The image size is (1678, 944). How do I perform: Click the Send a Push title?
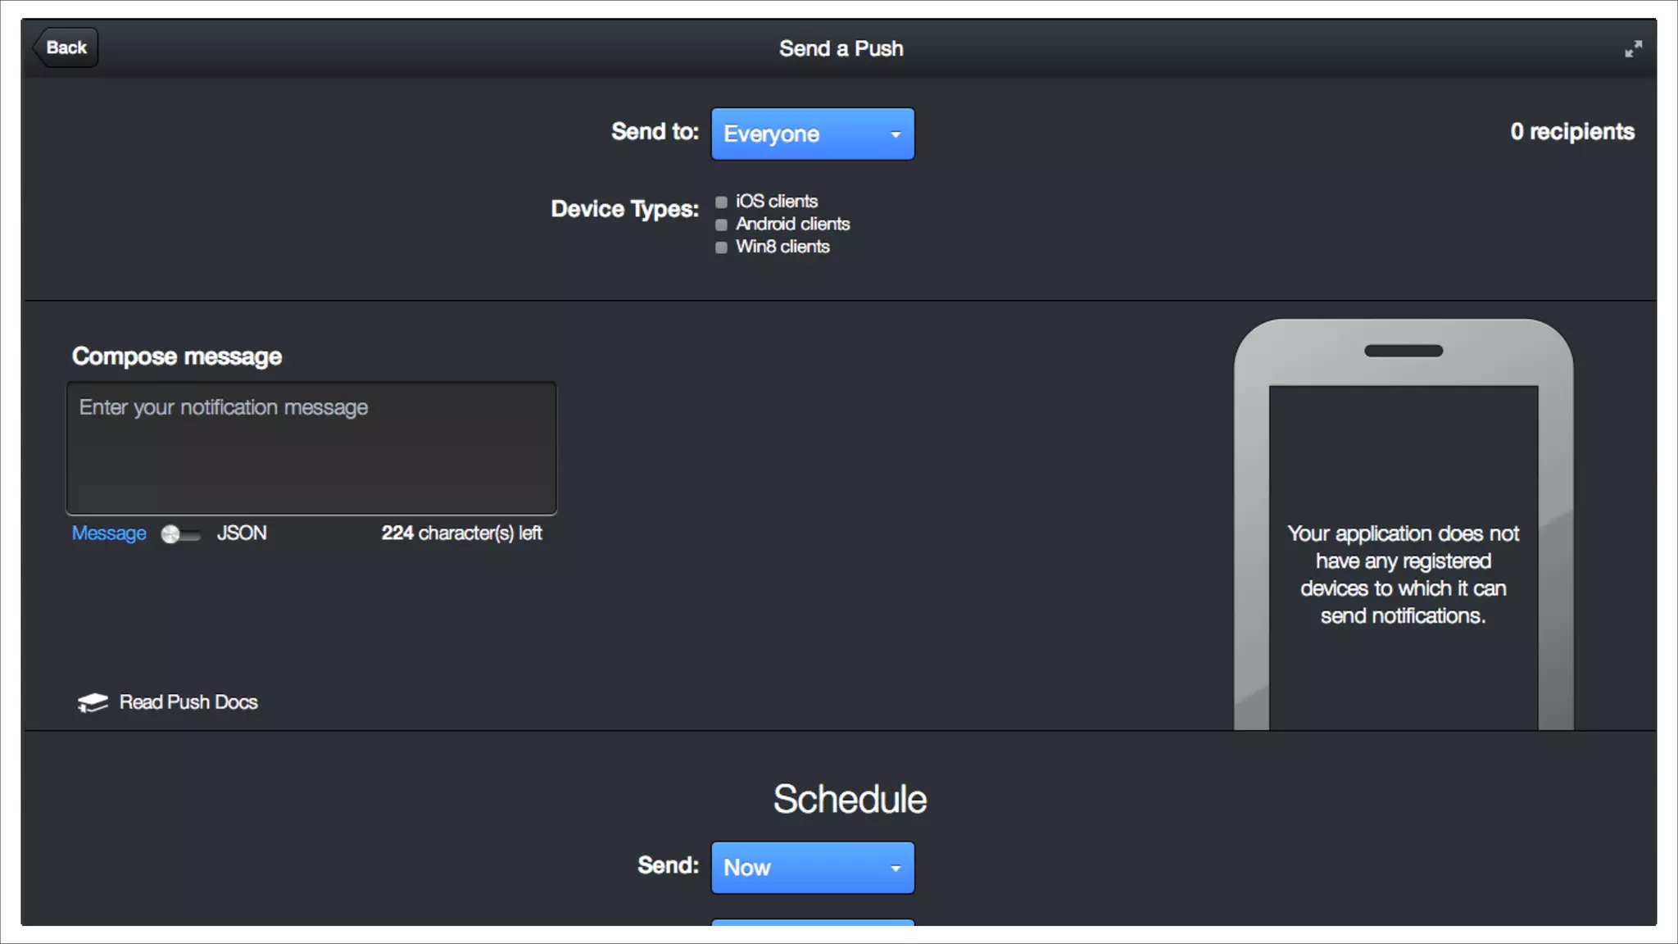[x=841, y=48]
